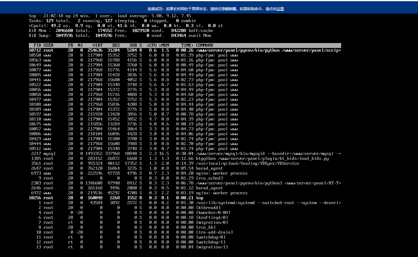Viewport: 418px width, 257px height.
Task: Click PID 10057 in the process list
Action: click(35, 129)
